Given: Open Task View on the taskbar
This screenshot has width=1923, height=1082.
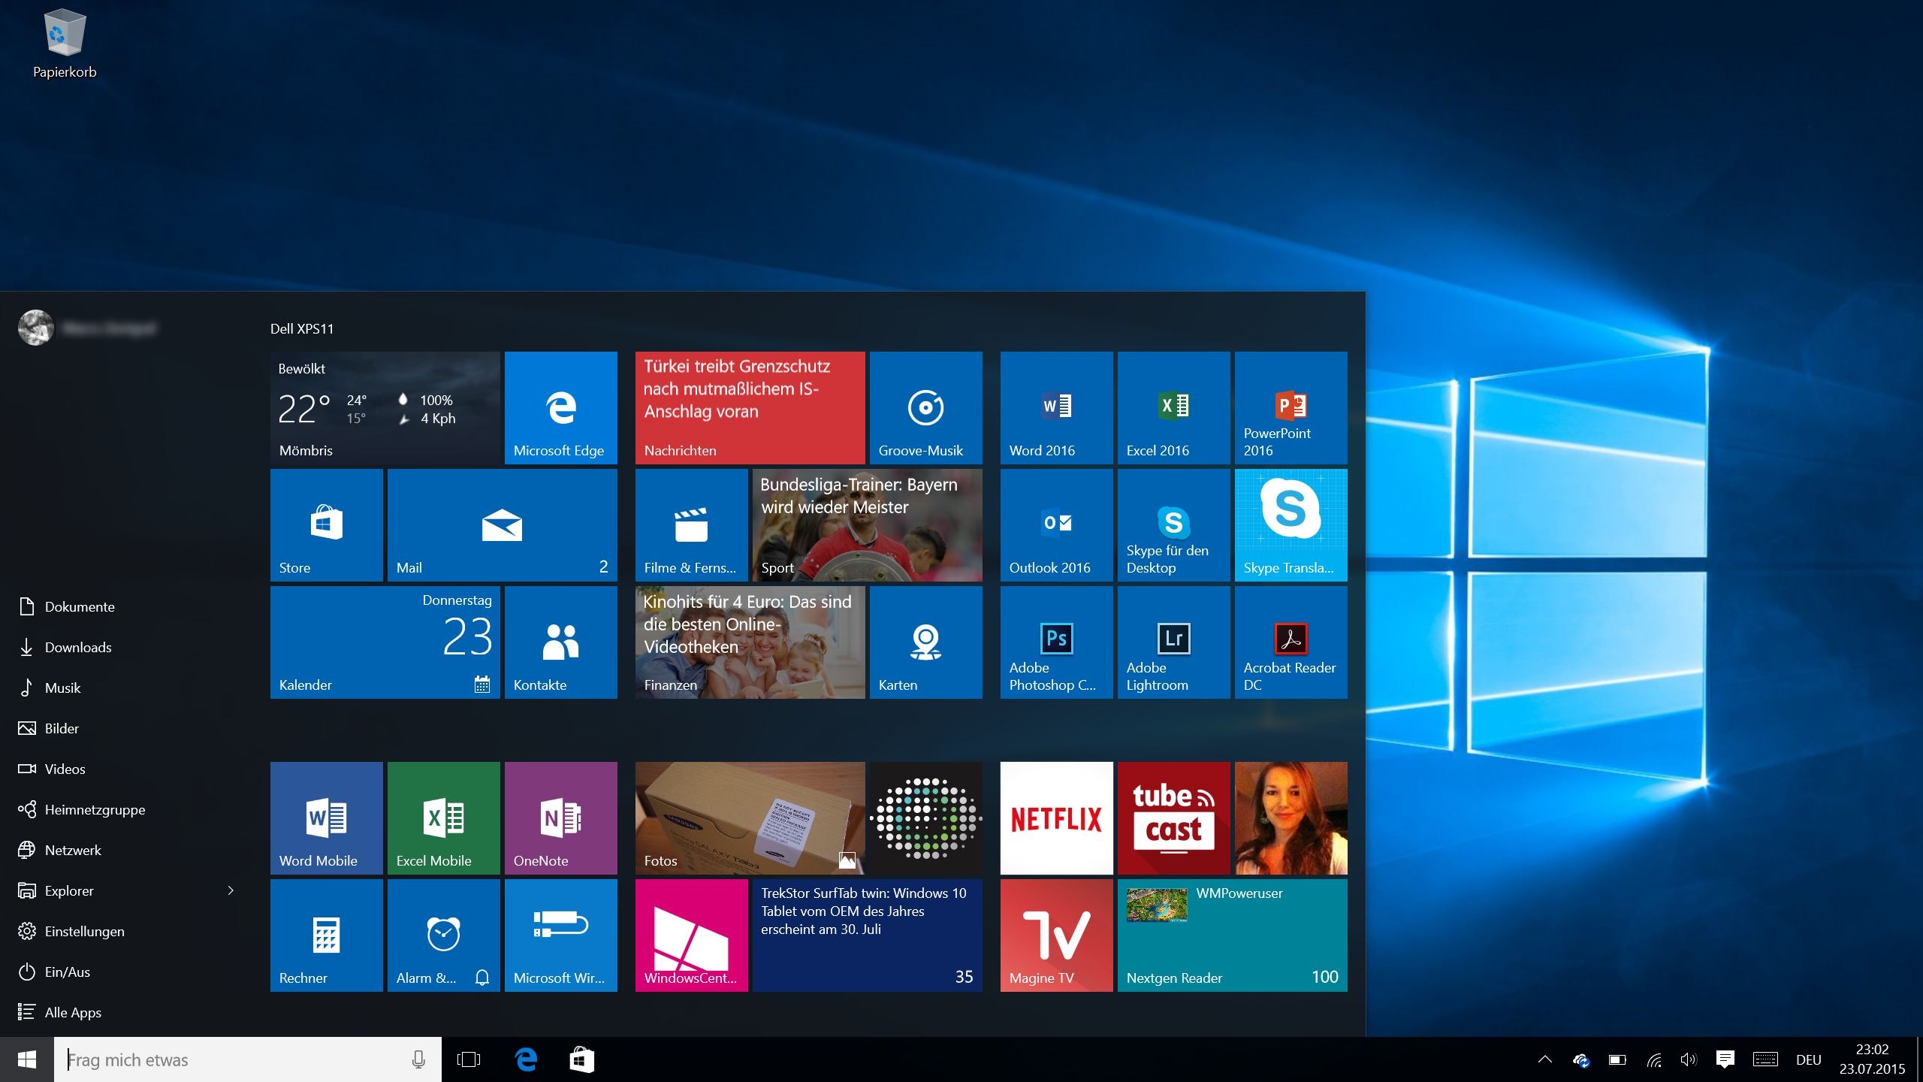Looking at the screenshot, I should coord(468,1059).
